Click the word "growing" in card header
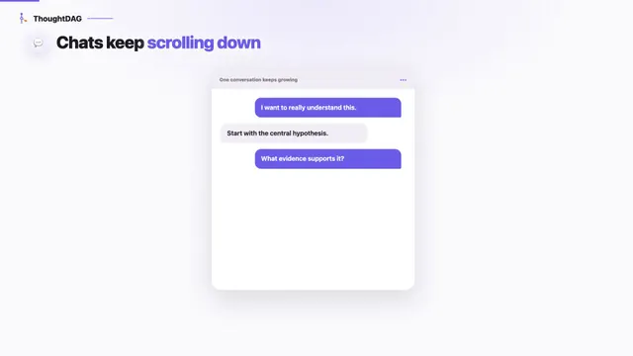This screenshot has width=633, height=356. tap(288, 80)
